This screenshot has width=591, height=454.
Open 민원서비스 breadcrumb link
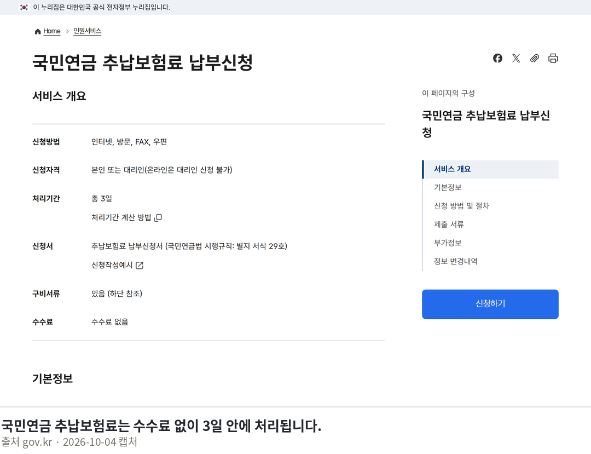[x=87, y=31]
